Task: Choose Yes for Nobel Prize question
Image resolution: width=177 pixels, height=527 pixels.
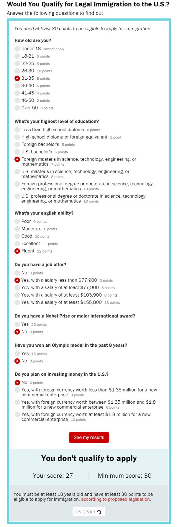Action: click(17, 324)
